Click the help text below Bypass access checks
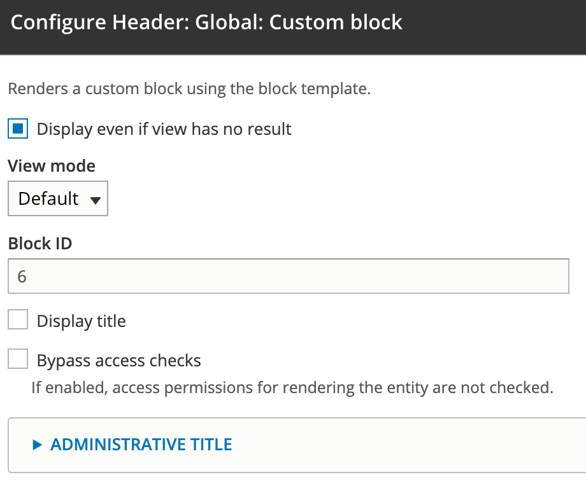This screenshot has height=491, width=586. point(292,386)
